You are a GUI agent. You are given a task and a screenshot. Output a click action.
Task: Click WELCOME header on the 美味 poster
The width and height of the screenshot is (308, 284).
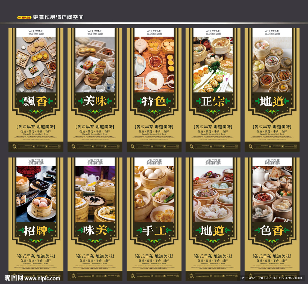point(95,31)
